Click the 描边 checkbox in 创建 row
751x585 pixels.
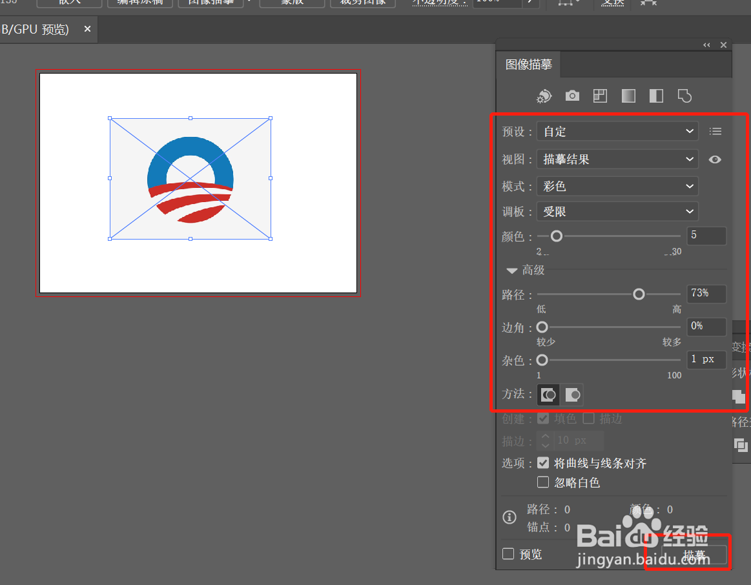coord(589,418)
